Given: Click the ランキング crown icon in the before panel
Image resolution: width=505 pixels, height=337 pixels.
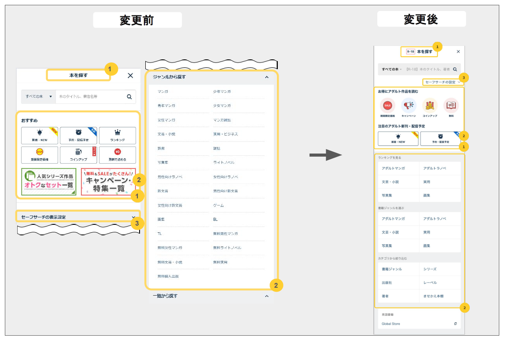Looking at the screenshot, I should click(118, 132).
